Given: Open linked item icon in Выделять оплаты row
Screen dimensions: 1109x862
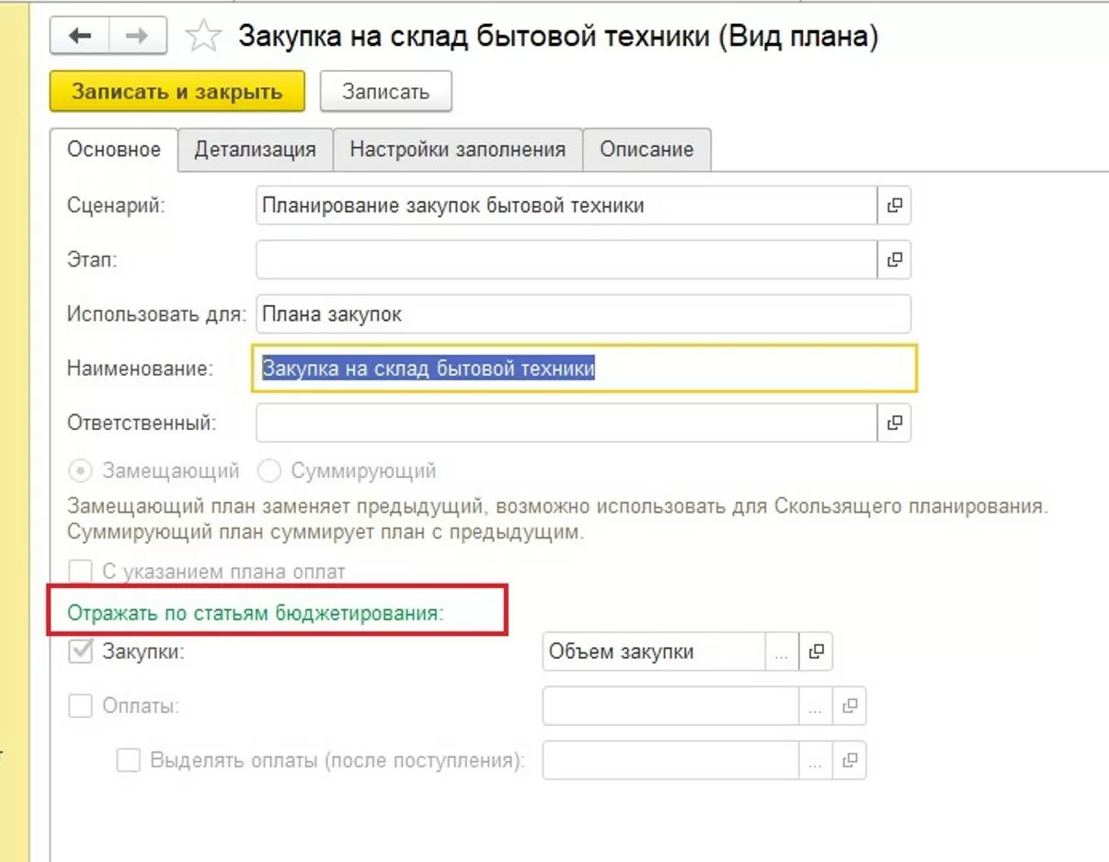Looking at the screenshot, I should point(850,761).
